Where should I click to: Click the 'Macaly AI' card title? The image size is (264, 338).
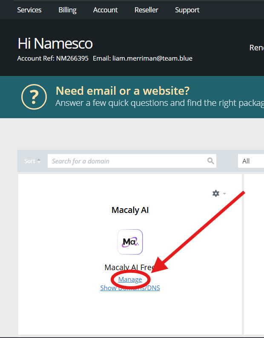130,210
